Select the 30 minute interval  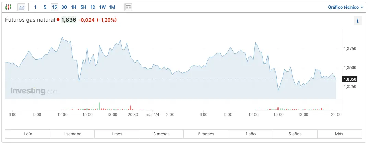[x=64, y=7]
